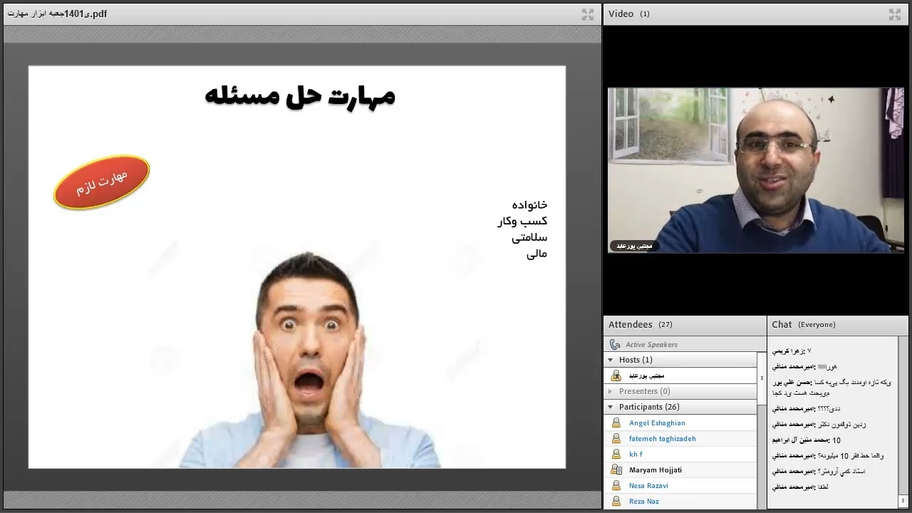The height and width of the screenshot is (513, 912).
Task: Select participant fatemeh taghizadeh by name
Action: point(662,439)
